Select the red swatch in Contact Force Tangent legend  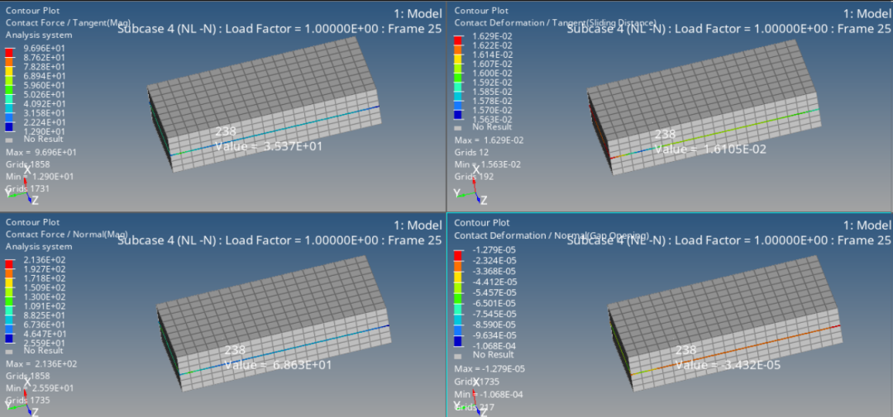tap(9, 50)
